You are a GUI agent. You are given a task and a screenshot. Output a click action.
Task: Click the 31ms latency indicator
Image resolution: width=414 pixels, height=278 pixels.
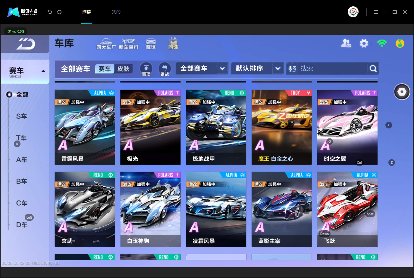(x=16, y=31)
